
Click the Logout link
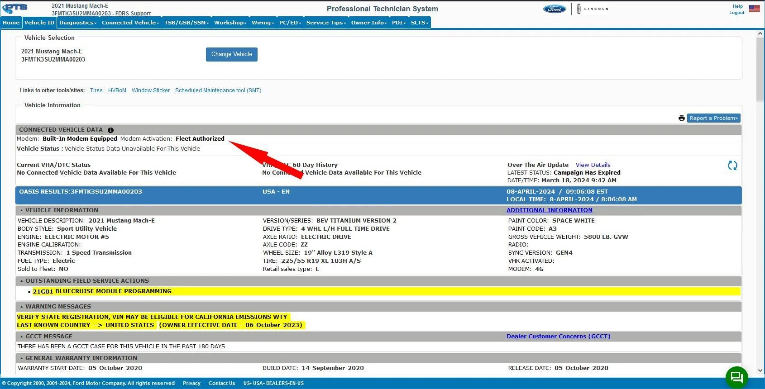(x=737, y=13)
